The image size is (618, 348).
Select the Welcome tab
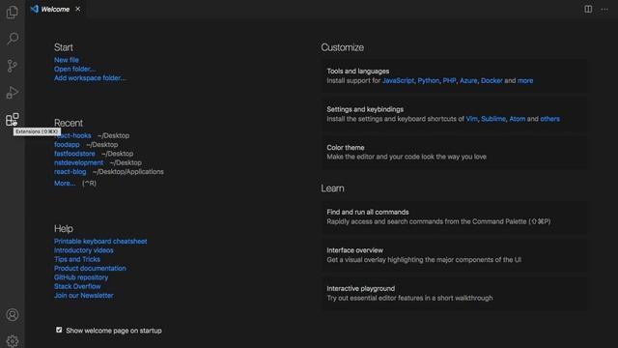coord(56,9)
